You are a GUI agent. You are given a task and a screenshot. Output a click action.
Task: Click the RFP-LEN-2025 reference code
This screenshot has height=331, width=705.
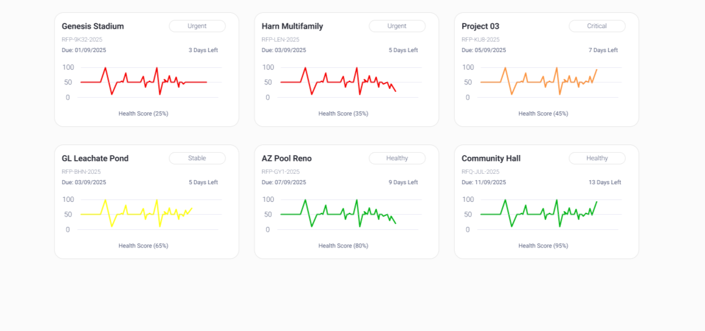point(280,40)
